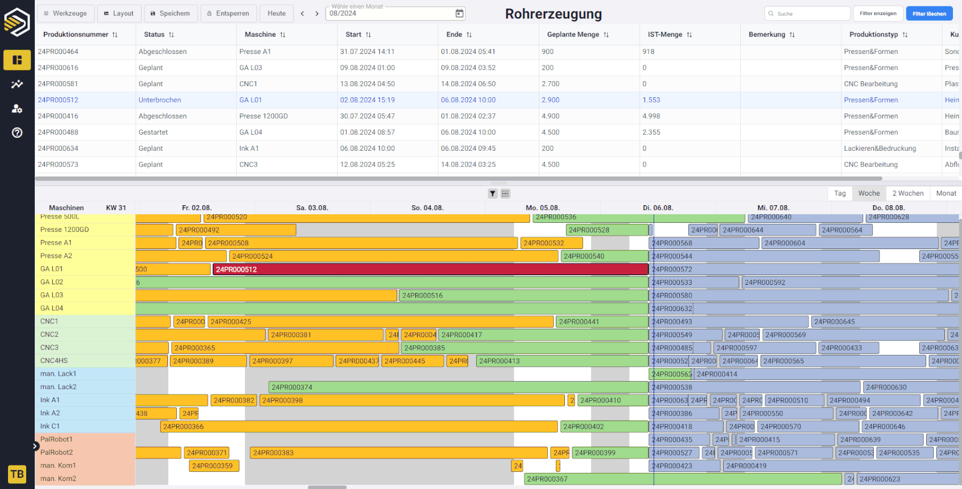Click the TB user avatar
Screen dimensions: 962x489
[x=17, y=474]
